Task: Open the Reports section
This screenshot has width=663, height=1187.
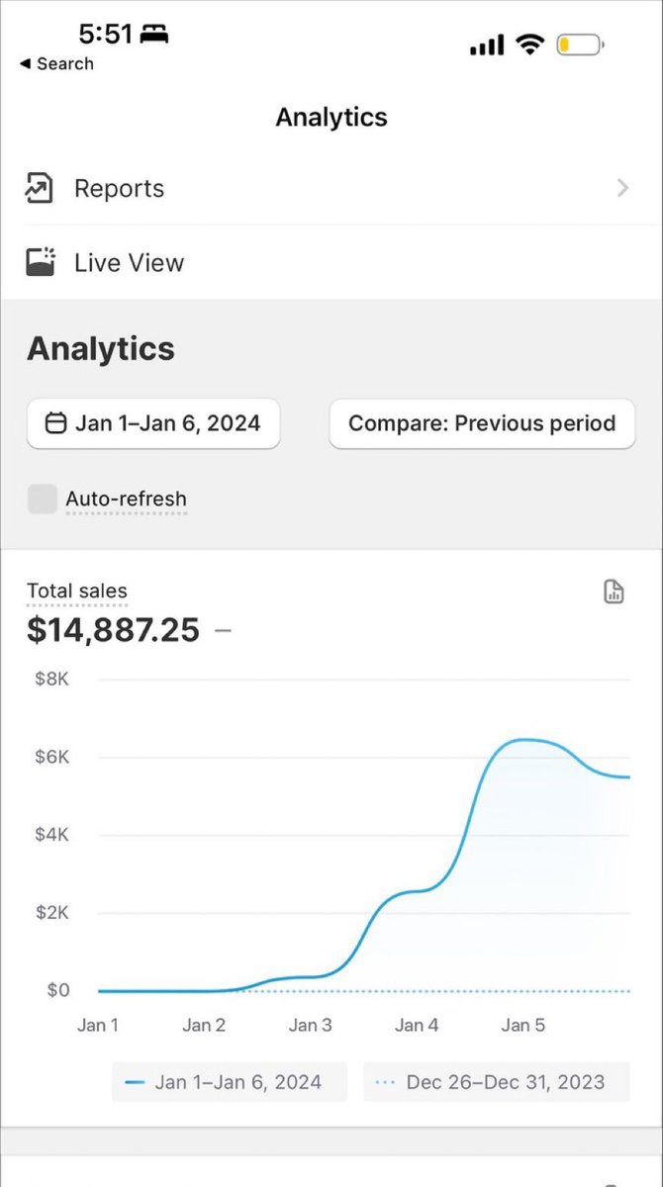Action: 331,188
